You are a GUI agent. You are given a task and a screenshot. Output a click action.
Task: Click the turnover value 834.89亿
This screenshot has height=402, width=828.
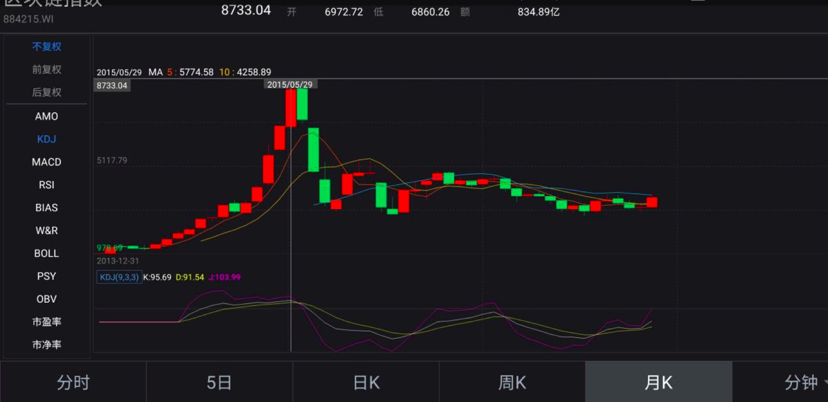click(x=539, y=12)
